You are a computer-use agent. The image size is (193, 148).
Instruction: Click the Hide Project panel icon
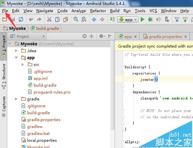110,36
